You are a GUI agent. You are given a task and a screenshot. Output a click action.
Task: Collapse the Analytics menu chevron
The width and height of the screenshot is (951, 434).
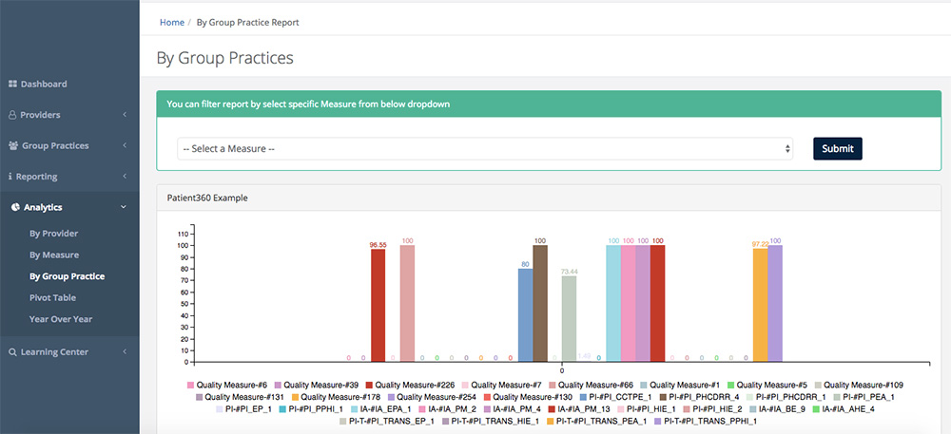click(125, 207)
